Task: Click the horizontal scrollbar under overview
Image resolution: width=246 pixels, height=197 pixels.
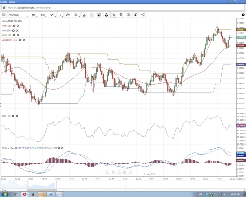Action: pos(42,190)
